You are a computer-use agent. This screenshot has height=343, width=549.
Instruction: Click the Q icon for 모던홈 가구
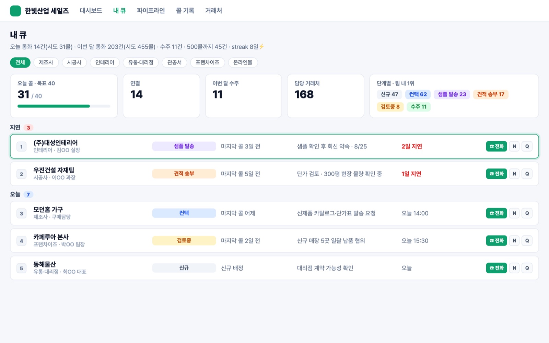[527, 213]
